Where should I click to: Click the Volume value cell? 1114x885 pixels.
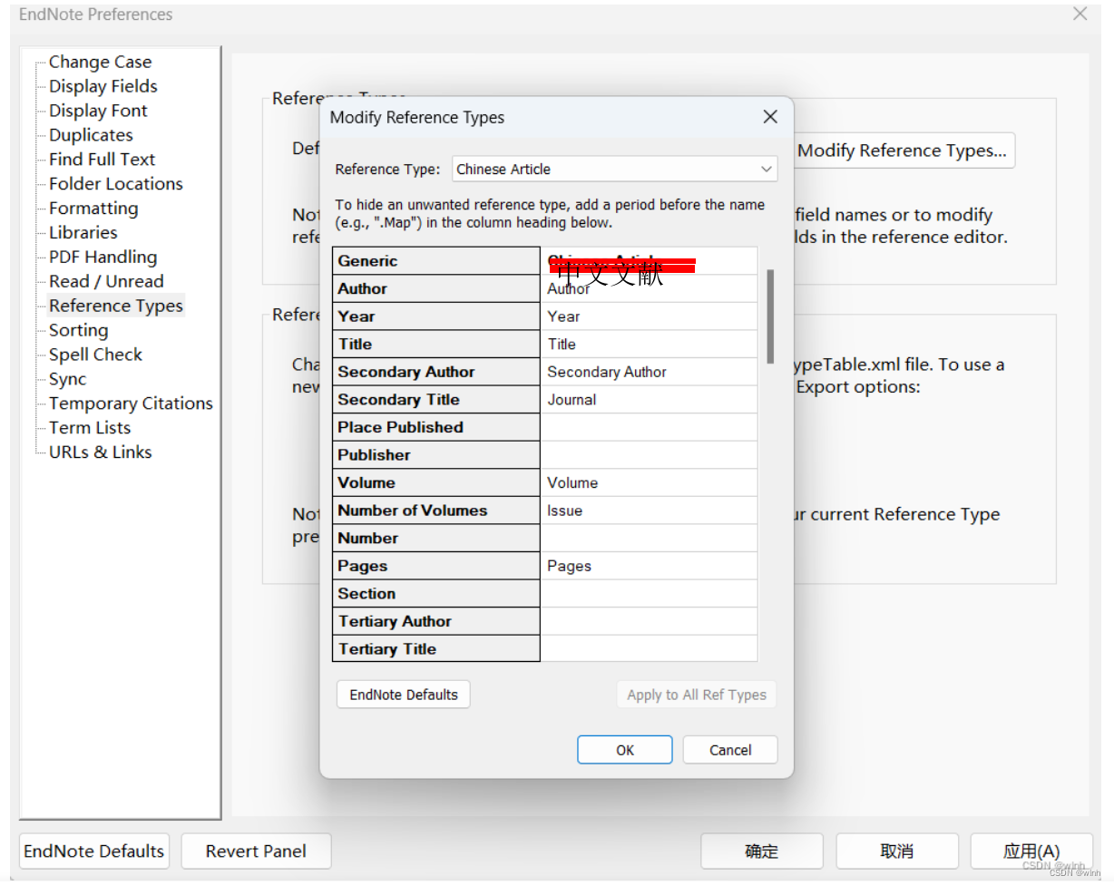[x=650, y=482]
